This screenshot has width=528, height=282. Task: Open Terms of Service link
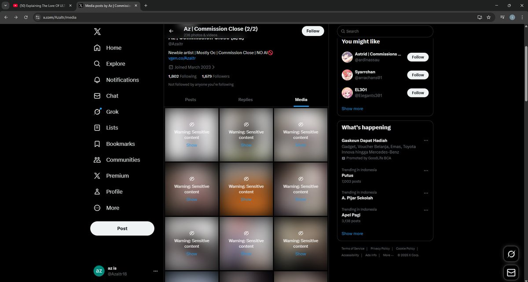tap(353, 249)
